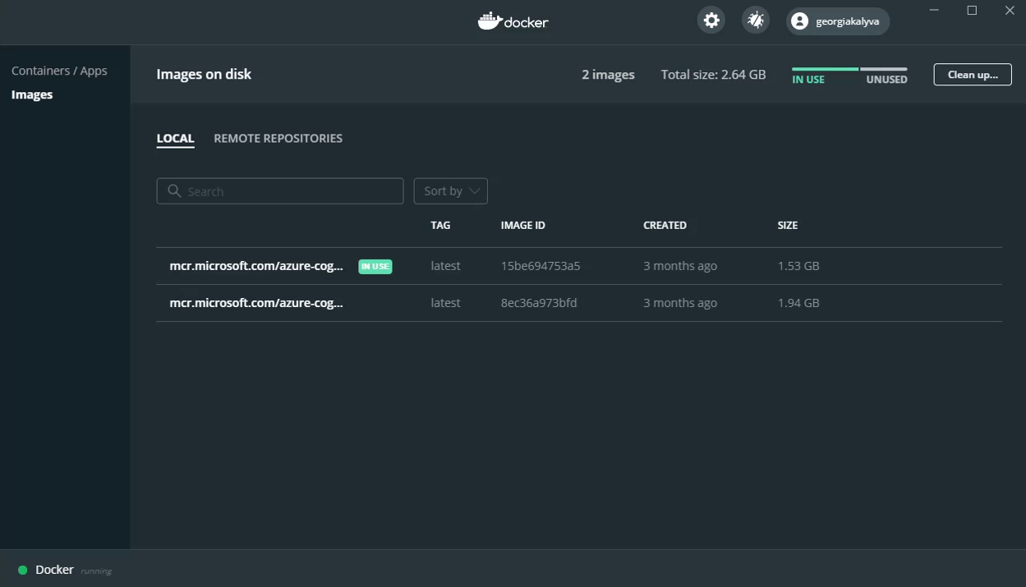Click the Troubleshoot bug icon
The width and height of the screenshot is (1026, 587).
click(x=755, y=20)
